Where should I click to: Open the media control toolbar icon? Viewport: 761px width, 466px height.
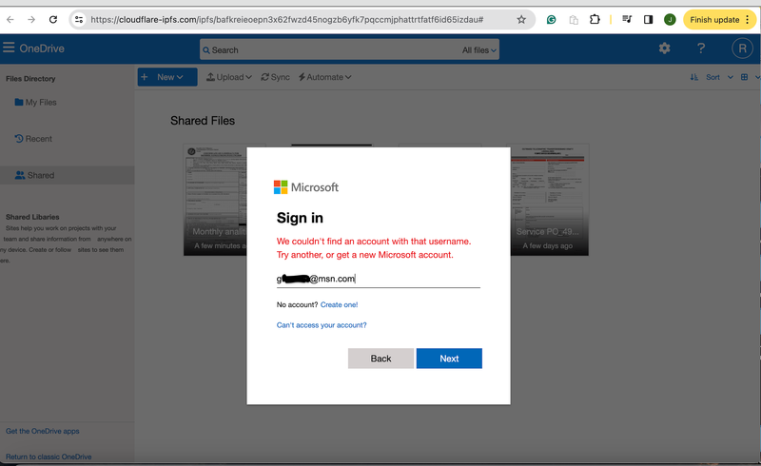(627, 19)
